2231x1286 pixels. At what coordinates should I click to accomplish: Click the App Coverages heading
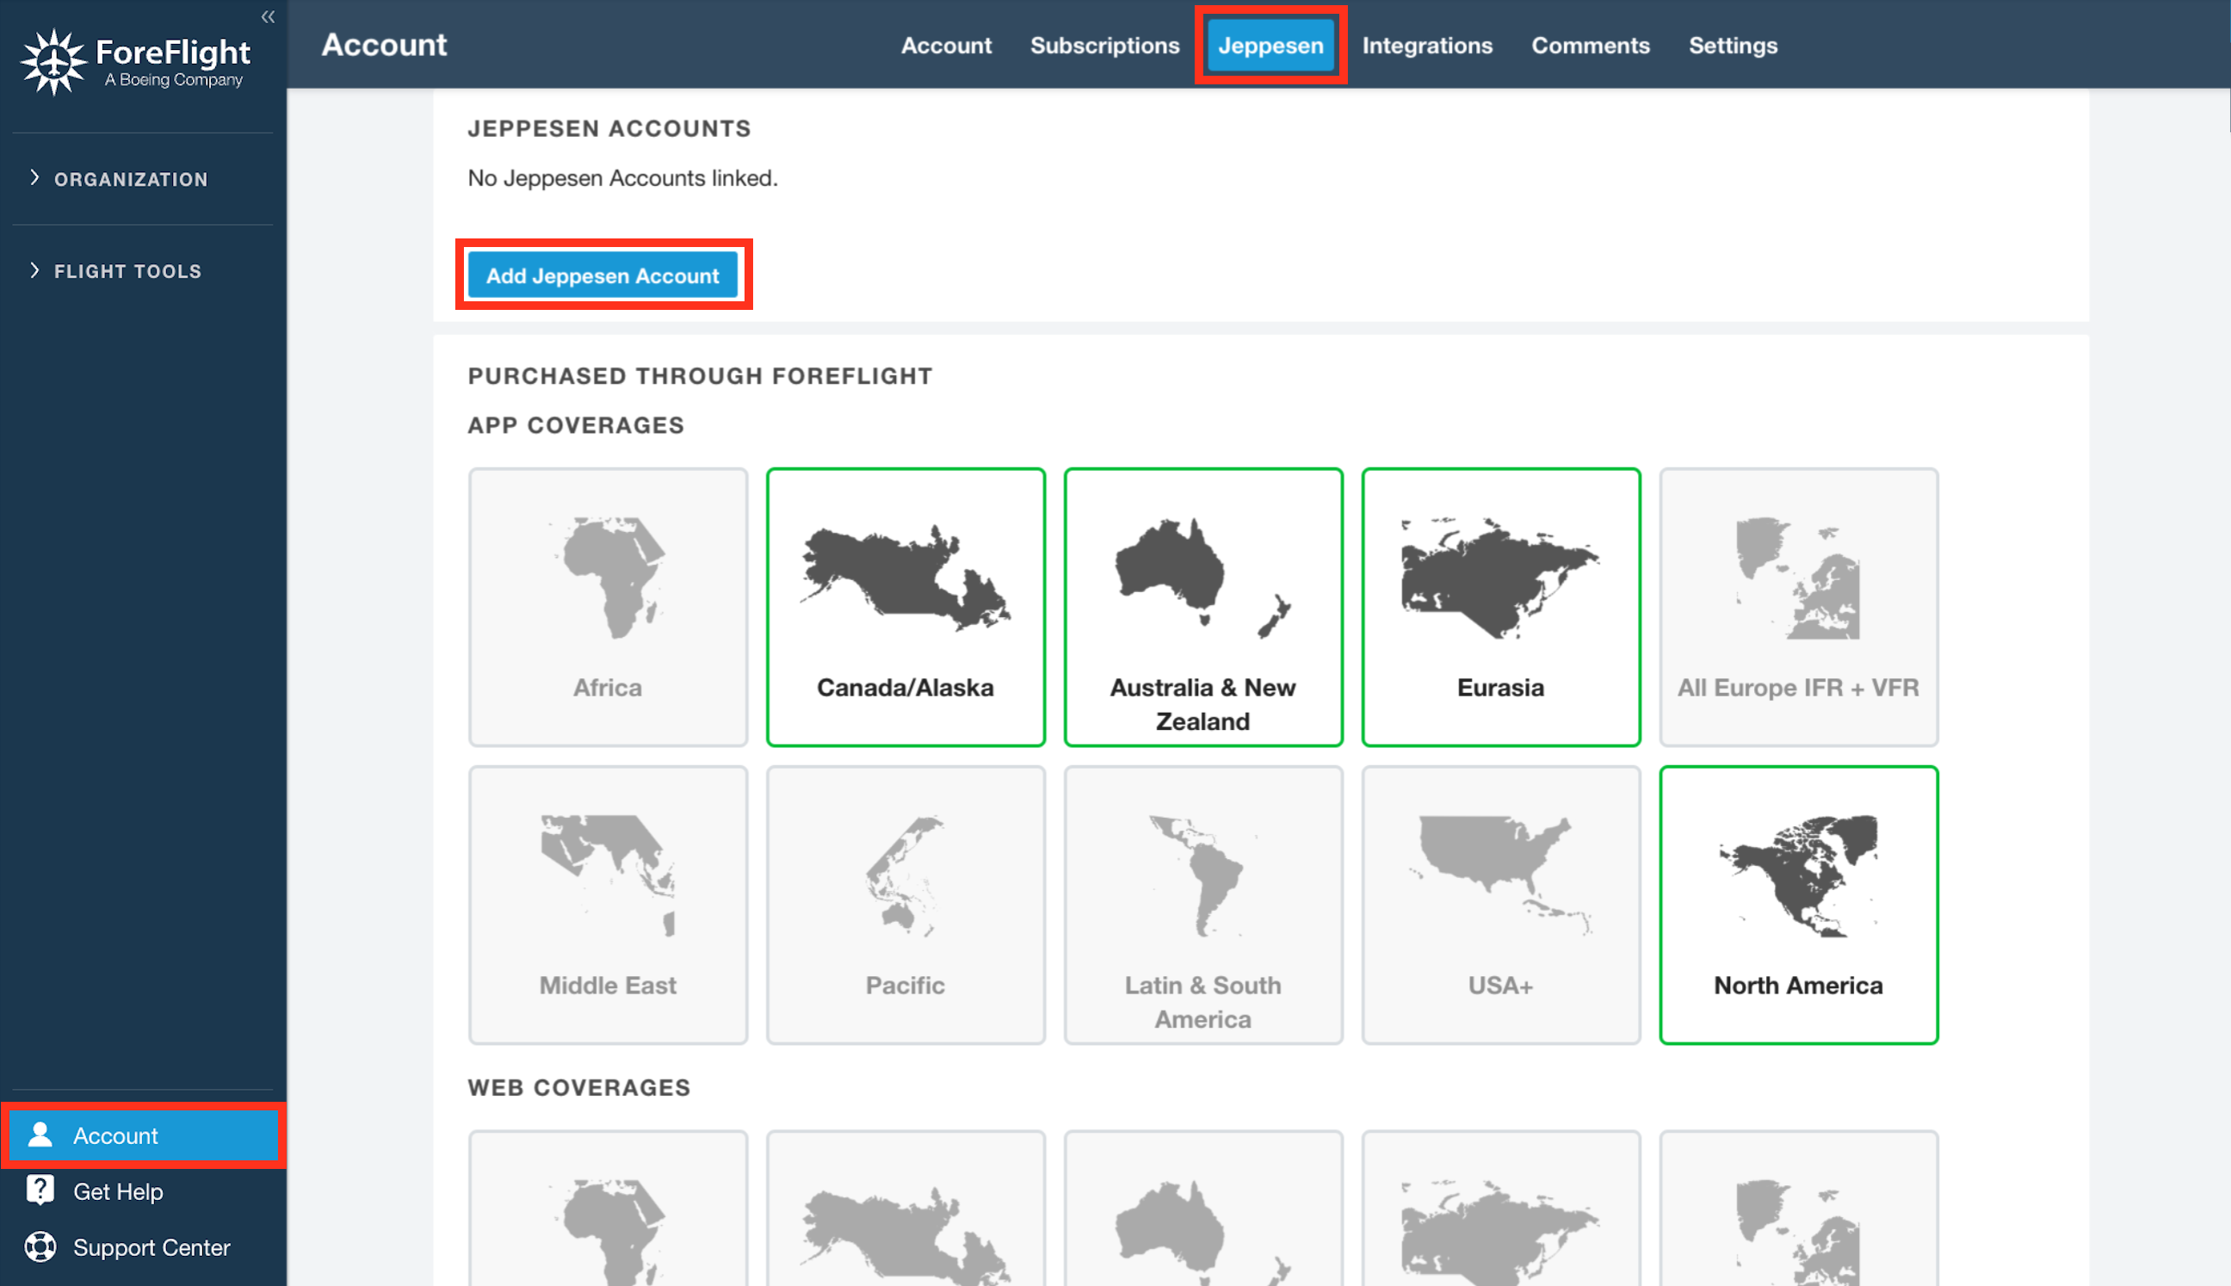pos(576,426)
